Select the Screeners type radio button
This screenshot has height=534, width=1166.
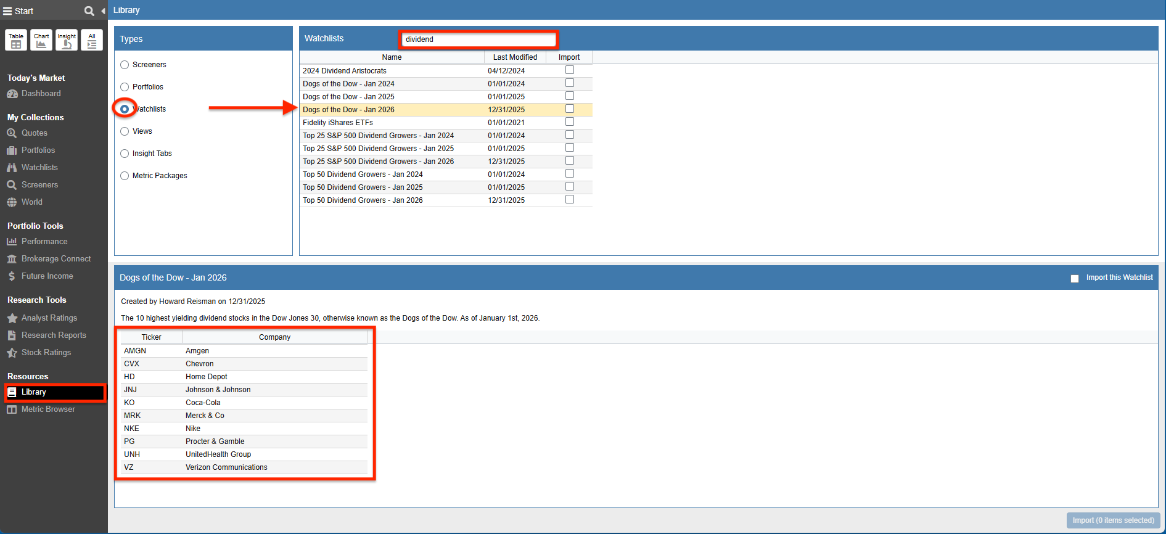click(125, 65)
